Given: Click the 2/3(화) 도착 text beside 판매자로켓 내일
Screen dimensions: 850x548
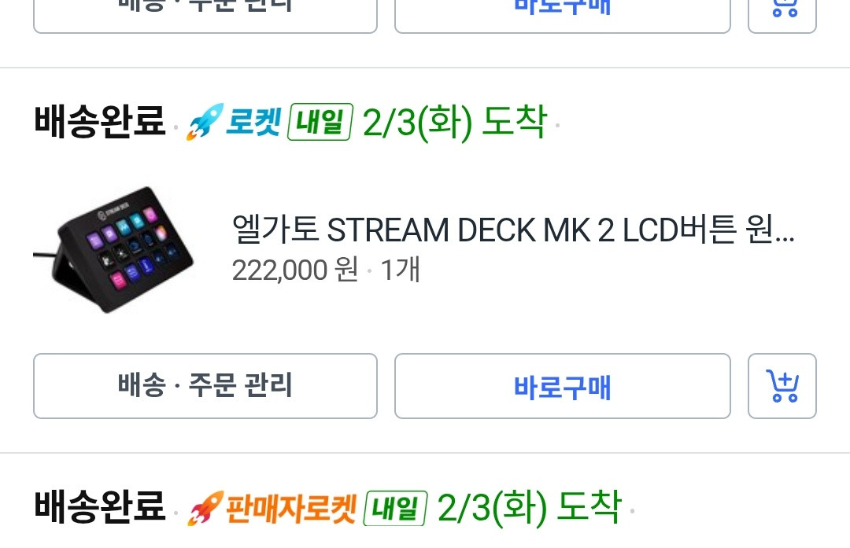Looking at the screenshot, I should tap(529, 508).
